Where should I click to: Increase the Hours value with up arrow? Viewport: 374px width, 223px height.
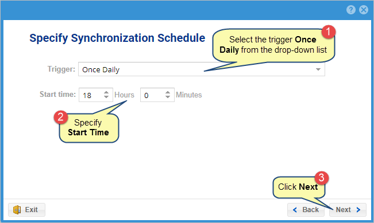106,92
